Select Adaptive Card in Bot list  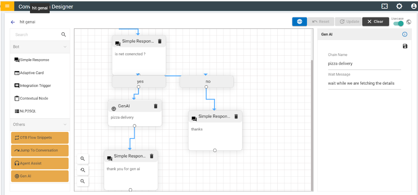[29, 73]
